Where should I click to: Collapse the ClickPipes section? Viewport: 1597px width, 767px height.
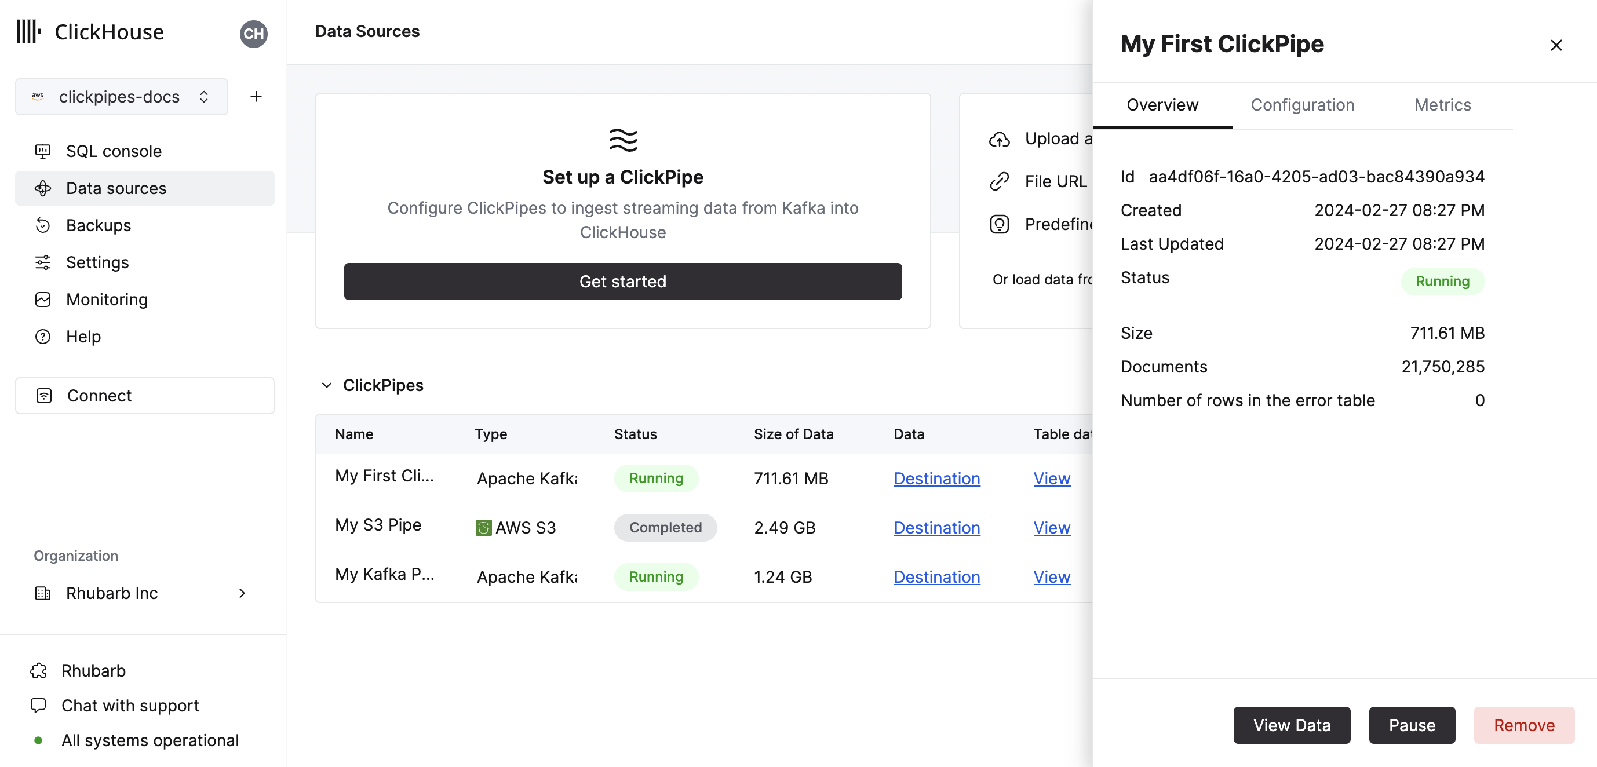tap(325, 385)
